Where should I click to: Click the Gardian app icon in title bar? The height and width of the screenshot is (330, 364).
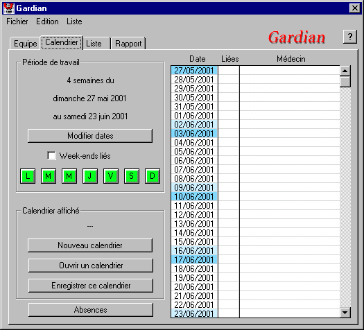pos(9,8)
